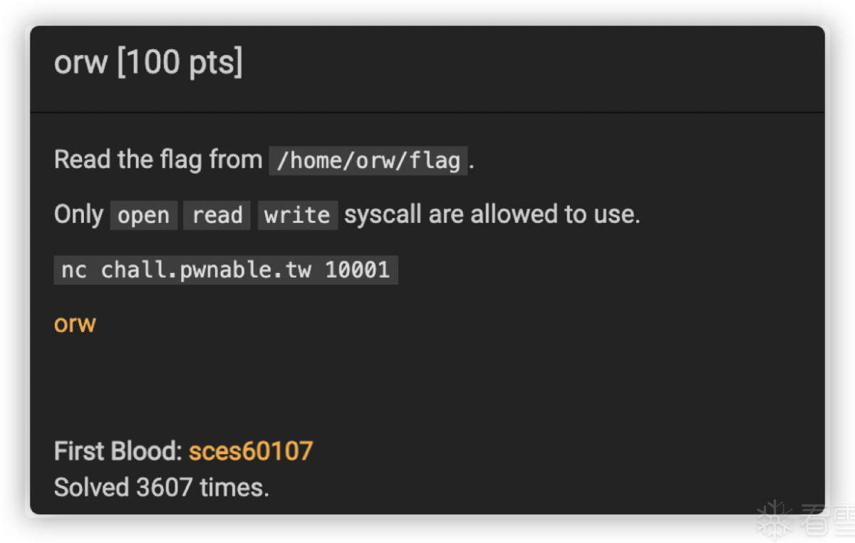Click the 看雪 watermark text
The height and width of the screenshot is (543, 855).
pyautogui.click(x=826, y=521)
